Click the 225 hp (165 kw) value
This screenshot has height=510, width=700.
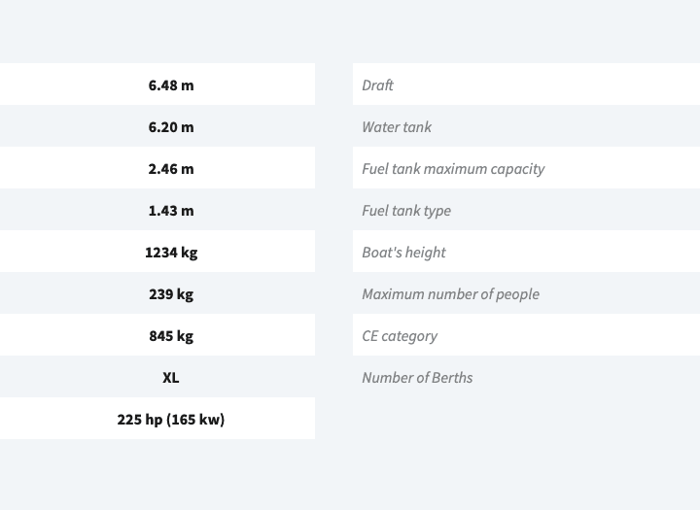171,420
